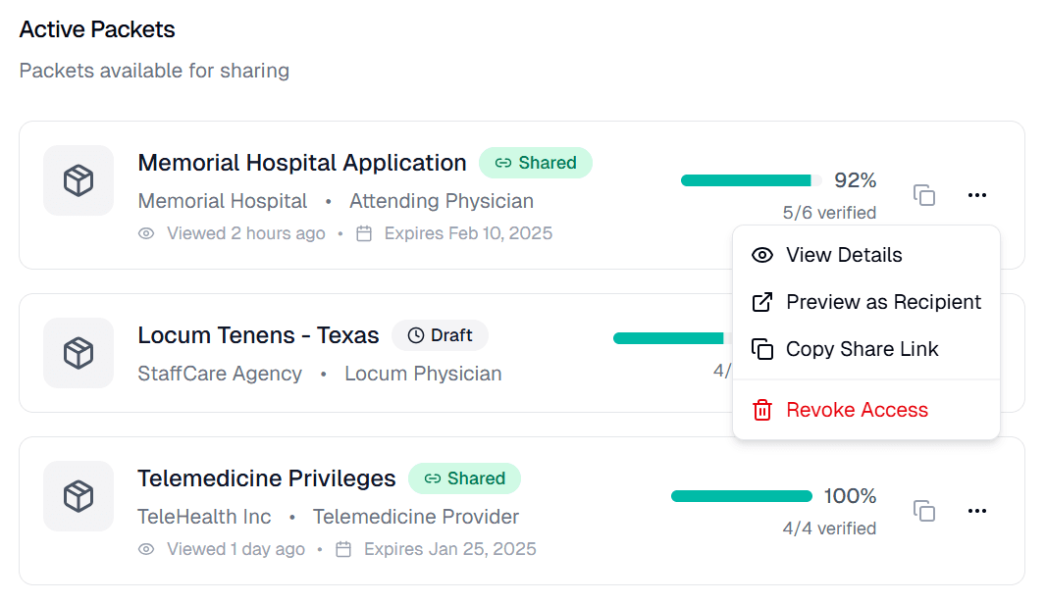Click calendar icon beside Expires Feb 10
Viewport: 1046px width, 603px height.
click(364, 233)
